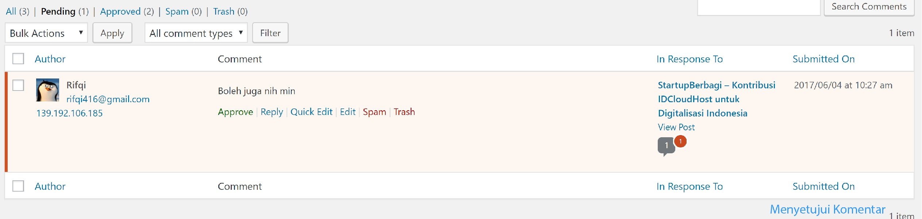Open the Bulk Actions dropdown
This screenshot has height=219, width=922.
[x=46, y=33]
